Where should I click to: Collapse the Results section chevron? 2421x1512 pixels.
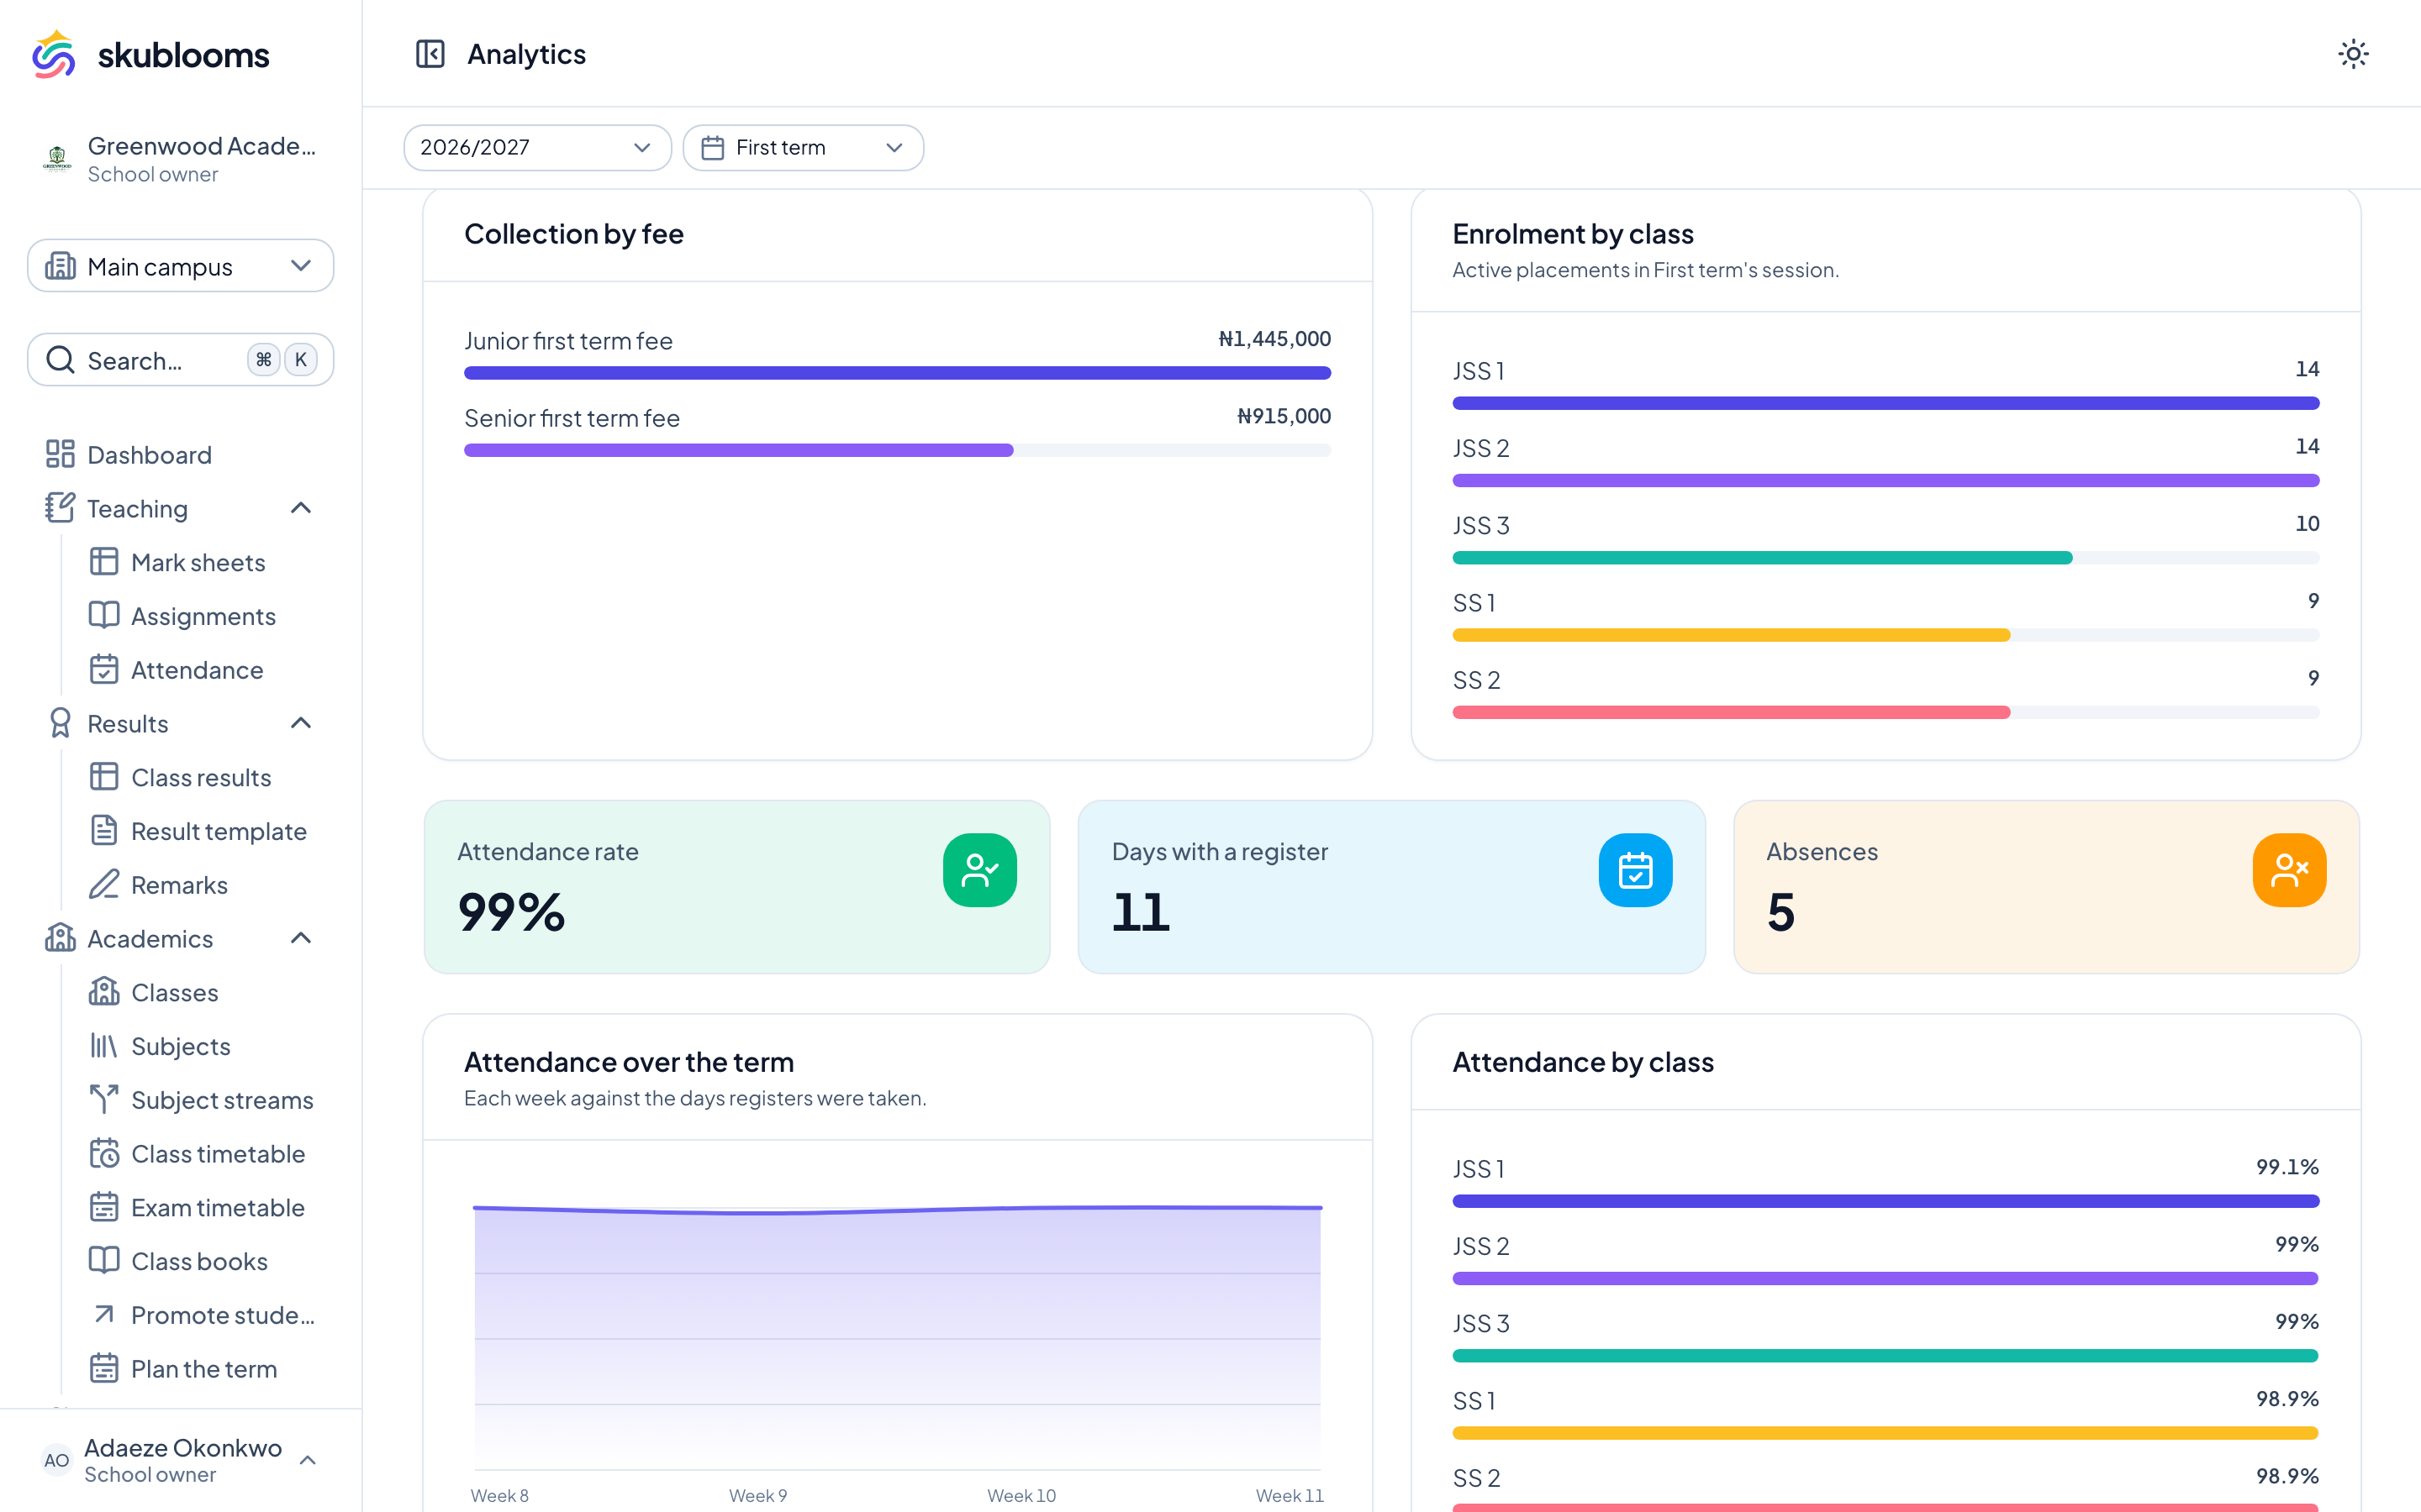point(301,723)
